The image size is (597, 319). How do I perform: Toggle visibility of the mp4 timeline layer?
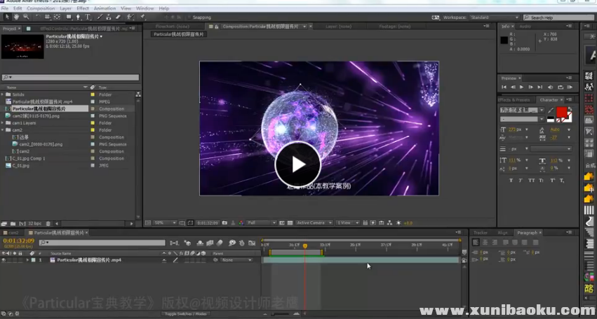[4, 260]
